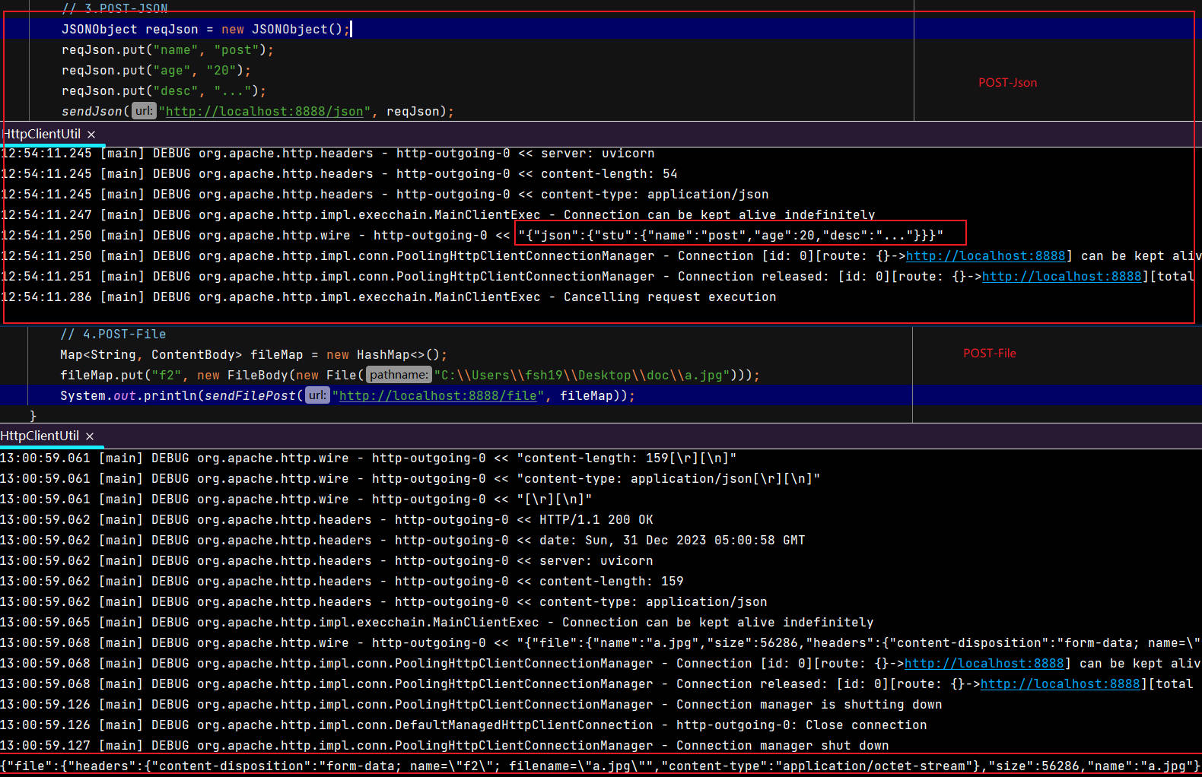Click the fileMap.put("f2" code line
Viewport: 1202px width, 777px height.
pos(409,375)
